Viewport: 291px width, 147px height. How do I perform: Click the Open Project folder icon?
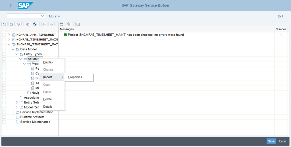tap(11, 24)
